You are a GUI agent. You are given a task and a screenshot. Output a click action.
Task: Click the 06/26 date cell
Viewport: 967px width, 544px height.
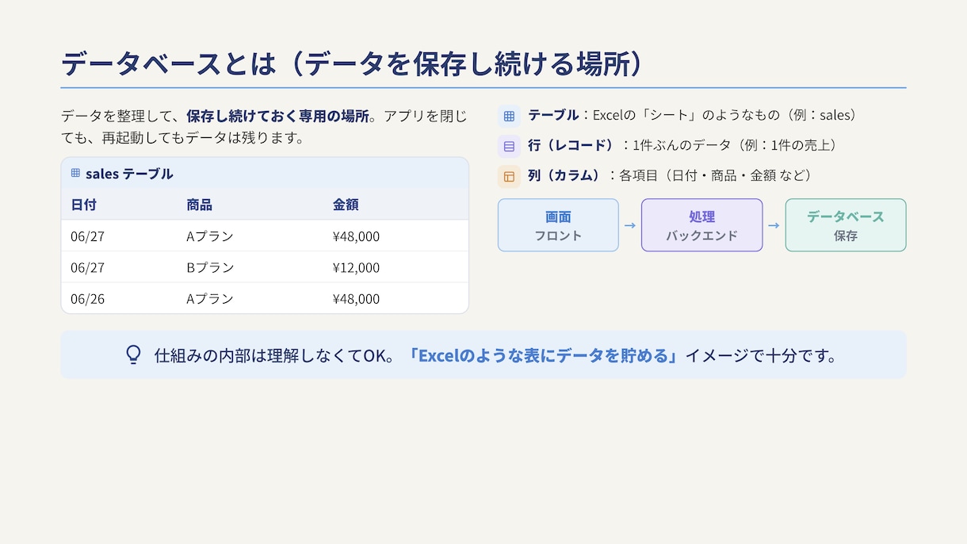click(x=87, y=298)
